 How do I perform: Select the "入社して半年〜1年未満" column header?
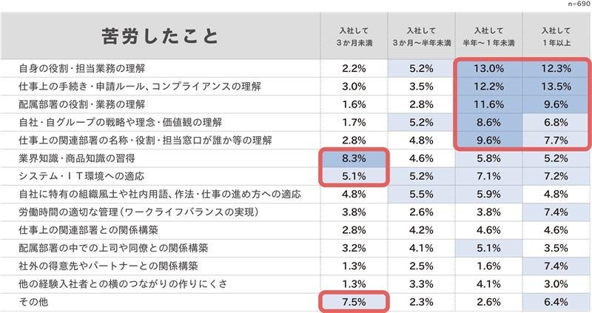coord(488,36)
